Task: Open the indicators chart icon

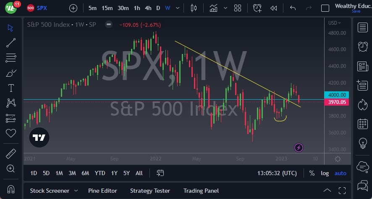Action: pos(214,8)
